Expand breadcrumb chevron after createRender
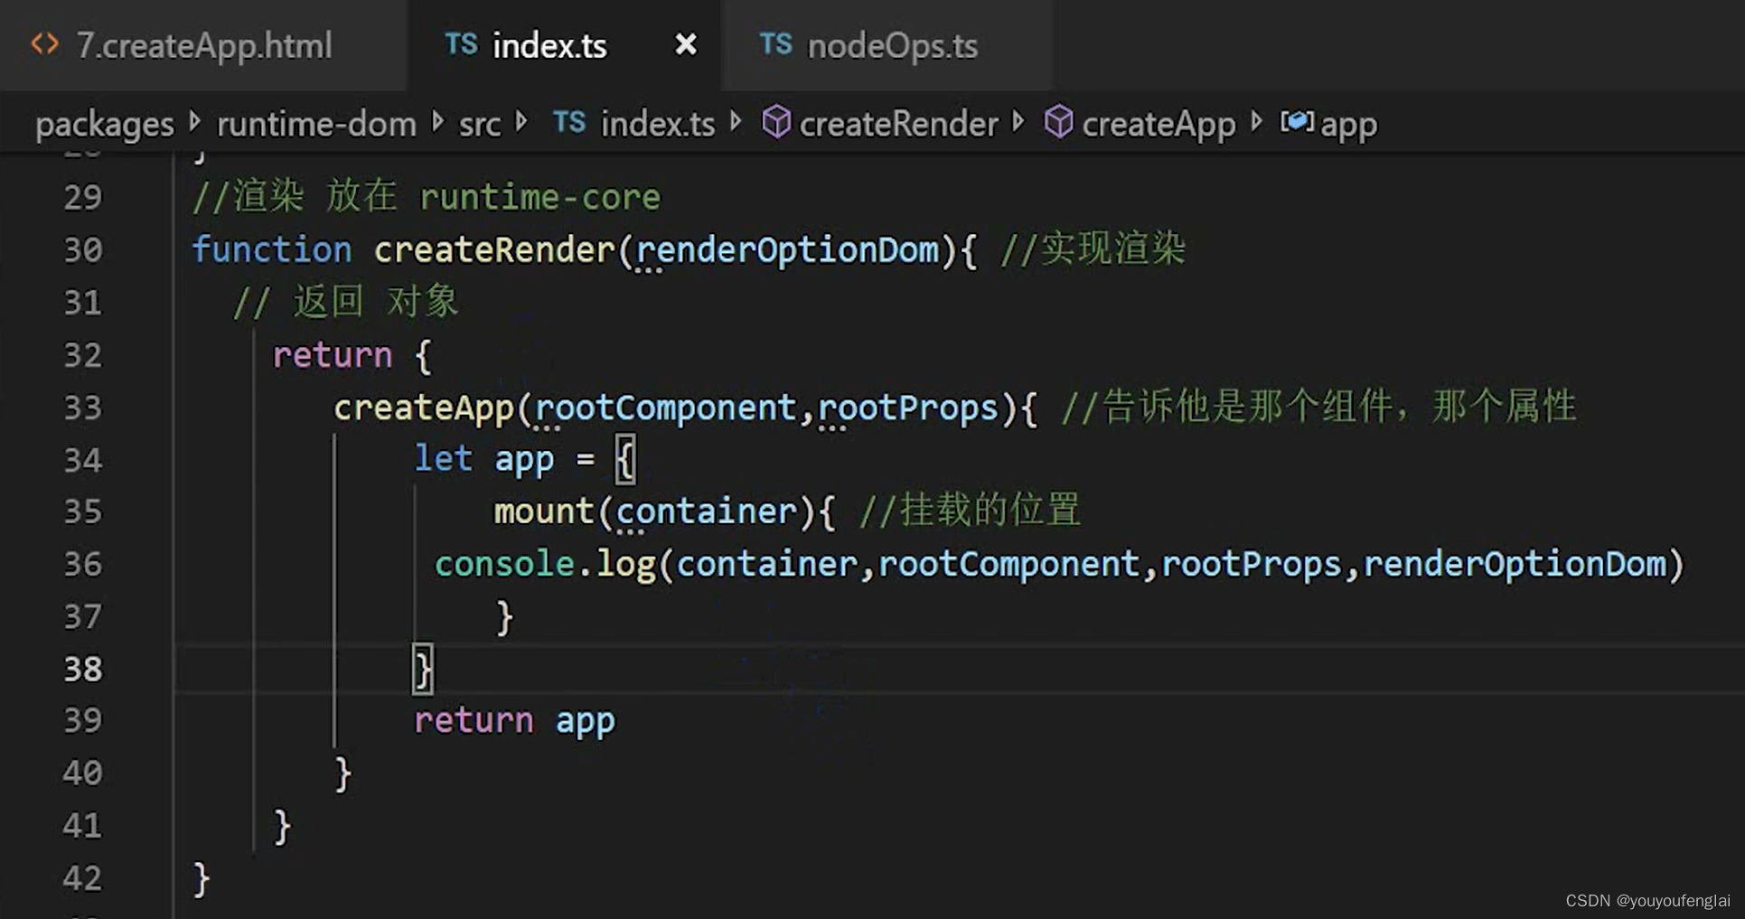The width and height of the screenshot is (1745, 919). pos(1019,121)
